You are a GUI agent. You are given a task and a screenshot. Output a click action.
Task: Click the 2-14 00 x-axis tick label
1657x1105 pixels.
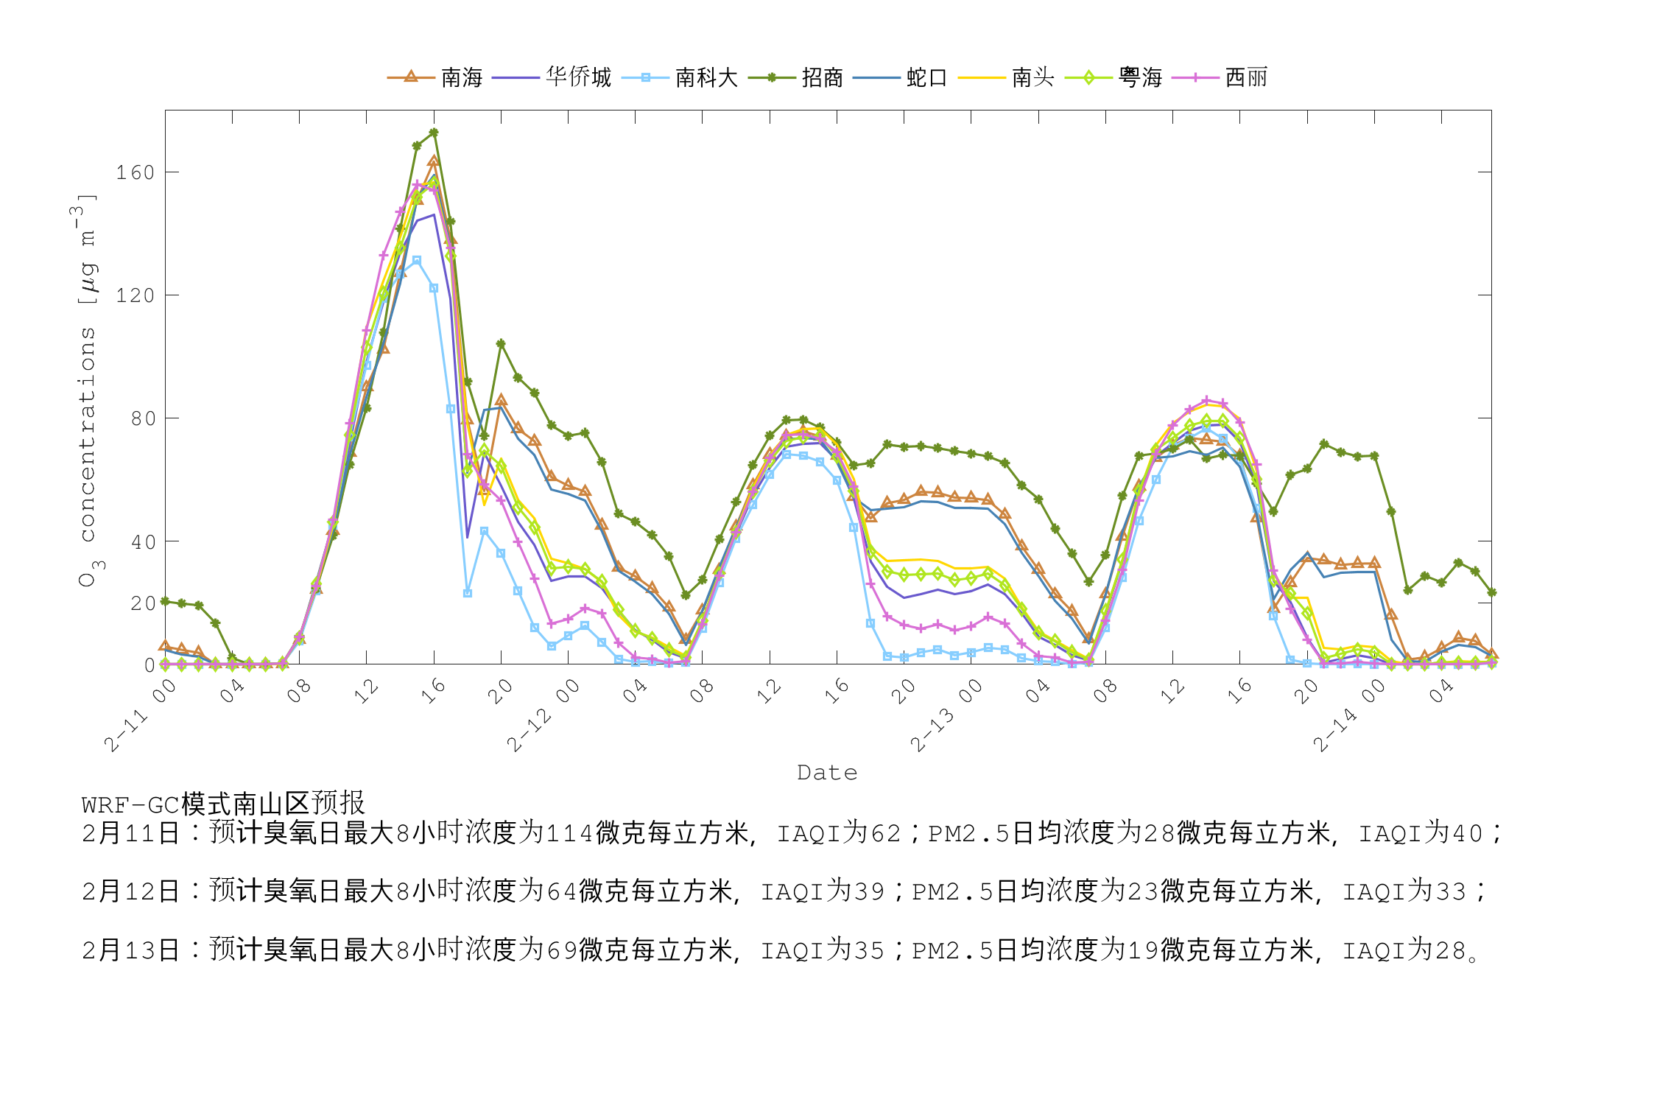point(1349,716)
